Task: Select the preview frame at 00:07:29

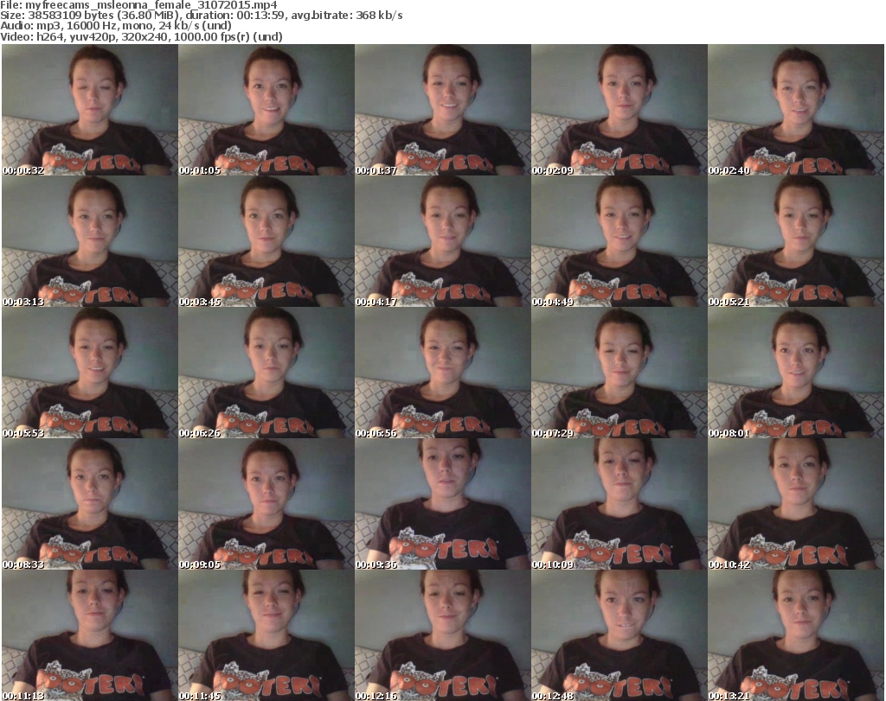Action: tap(620, 373)
